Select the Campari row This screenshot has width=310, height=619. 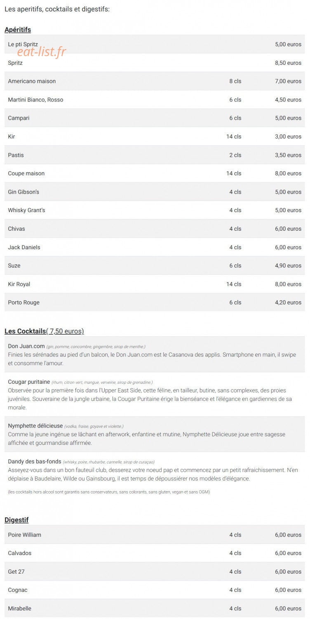tap(155, 118)
